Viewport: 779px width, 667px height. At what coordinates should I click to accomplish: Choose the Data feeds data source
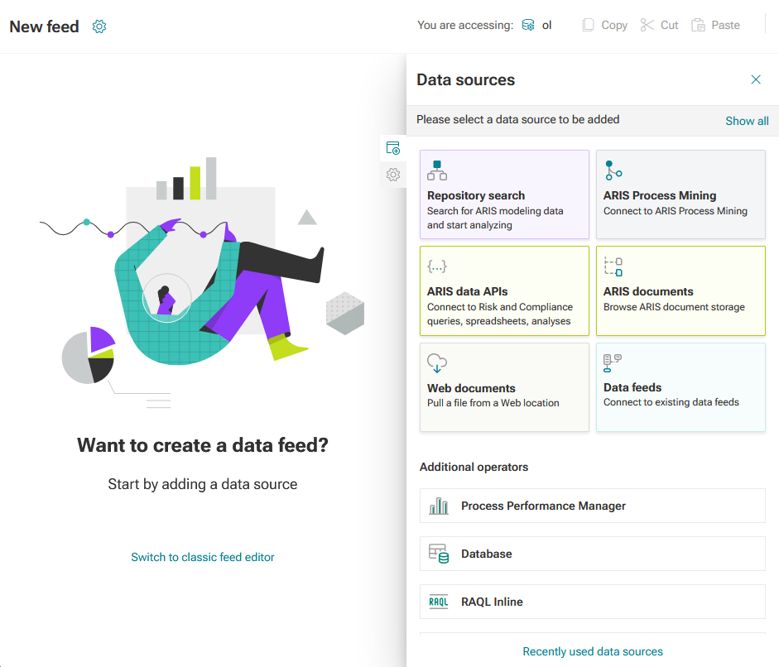pyautogui.click(x=680, y=387)
